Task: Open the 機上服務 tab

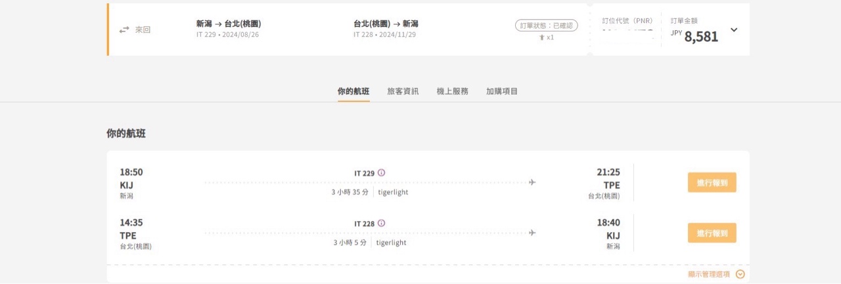Action: pyautogui.click(x=453, y=91)
